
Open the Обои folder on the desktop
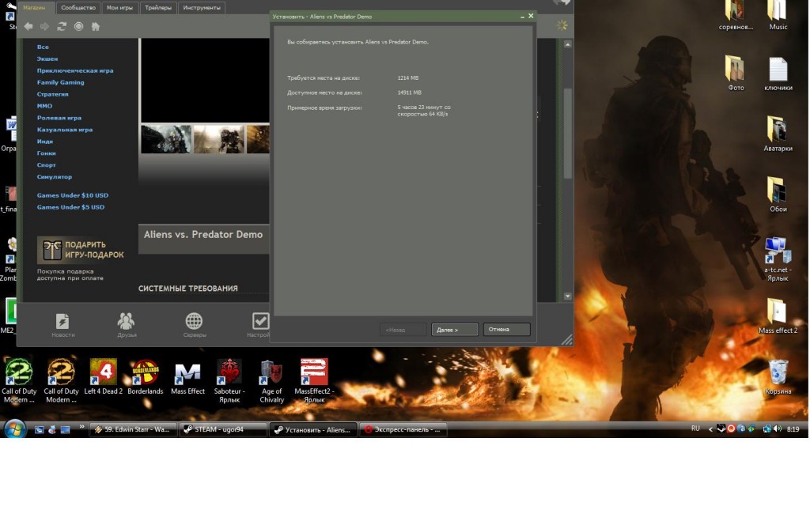pos(778,194)
